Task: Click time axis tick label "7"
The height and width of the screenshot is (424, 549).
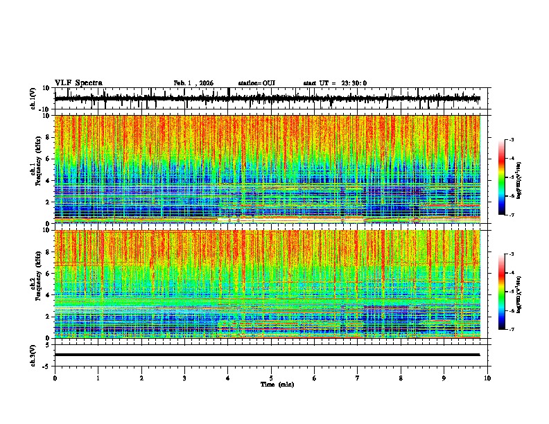Action: pos(358,378)
